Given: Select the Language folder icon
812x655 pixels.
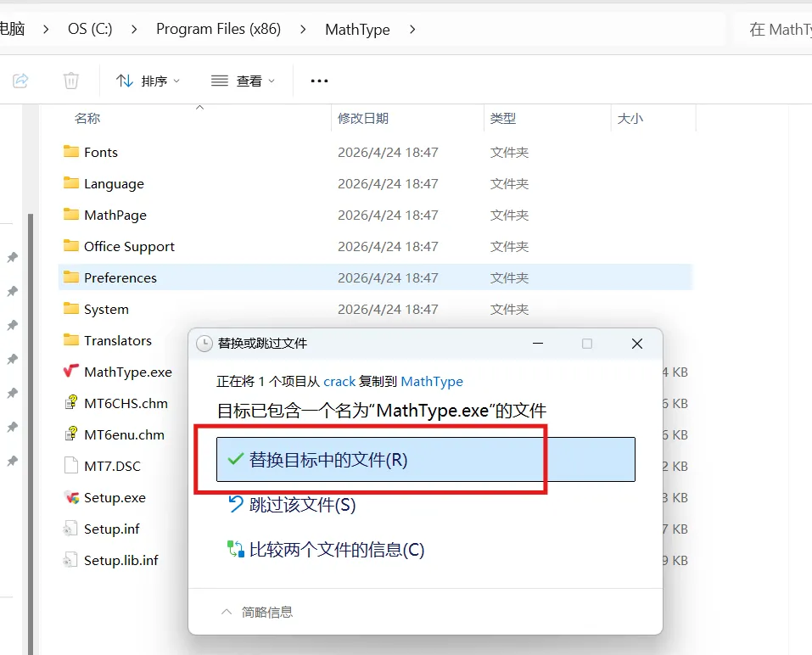Looking at the screenshot, I should tap(71, 182).
